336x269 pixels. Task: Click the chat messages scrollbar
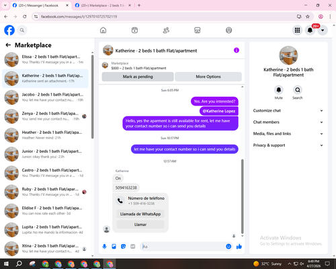(x=242, y=196)
